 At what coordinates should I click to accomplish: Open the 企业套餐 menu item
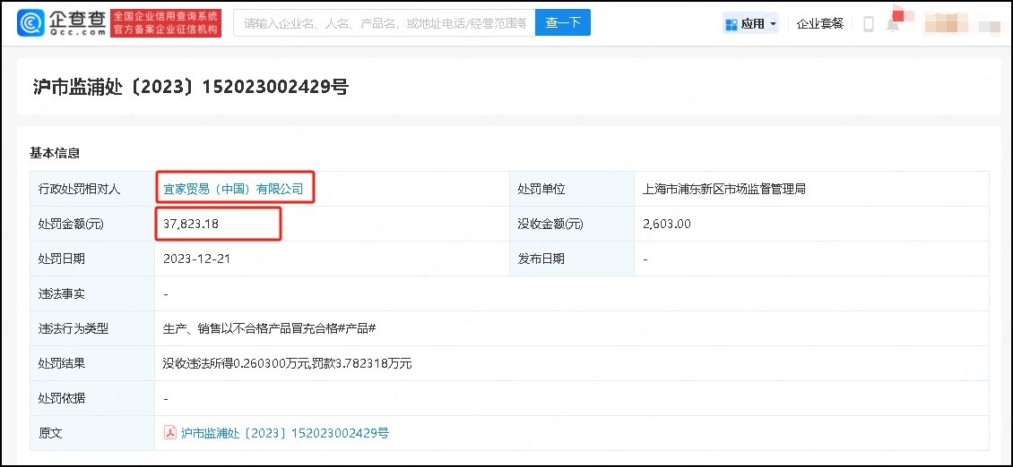[820, 24]
